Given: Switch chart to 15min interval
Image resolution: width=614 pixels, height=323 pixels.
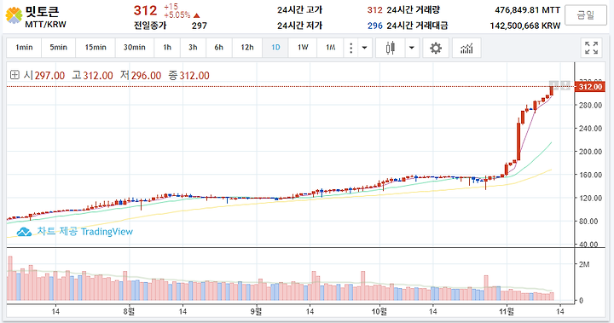Looking at the screenshot, I should (x=96, y=48).
